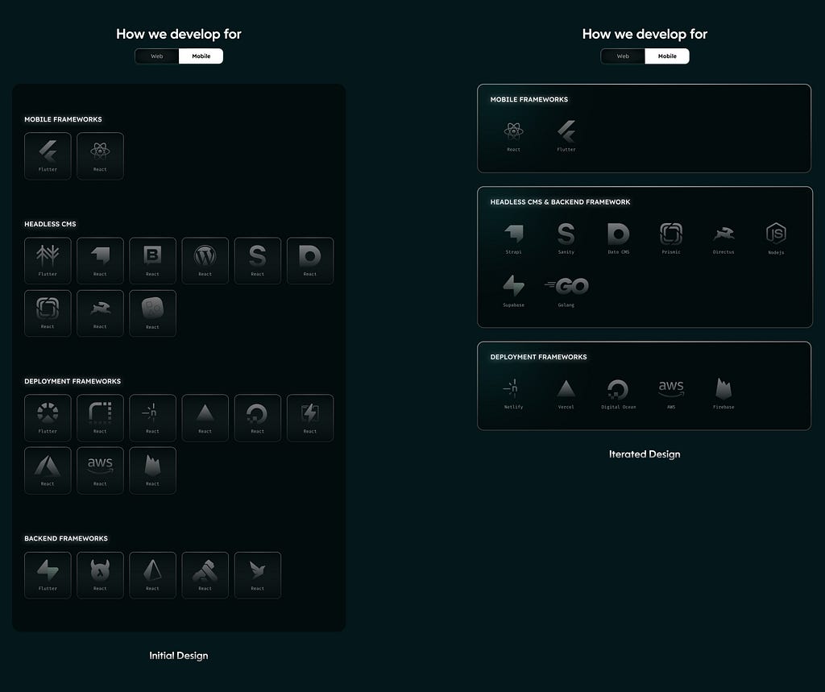Select Digital Ocean tile in Initial Design

(258, 418)
